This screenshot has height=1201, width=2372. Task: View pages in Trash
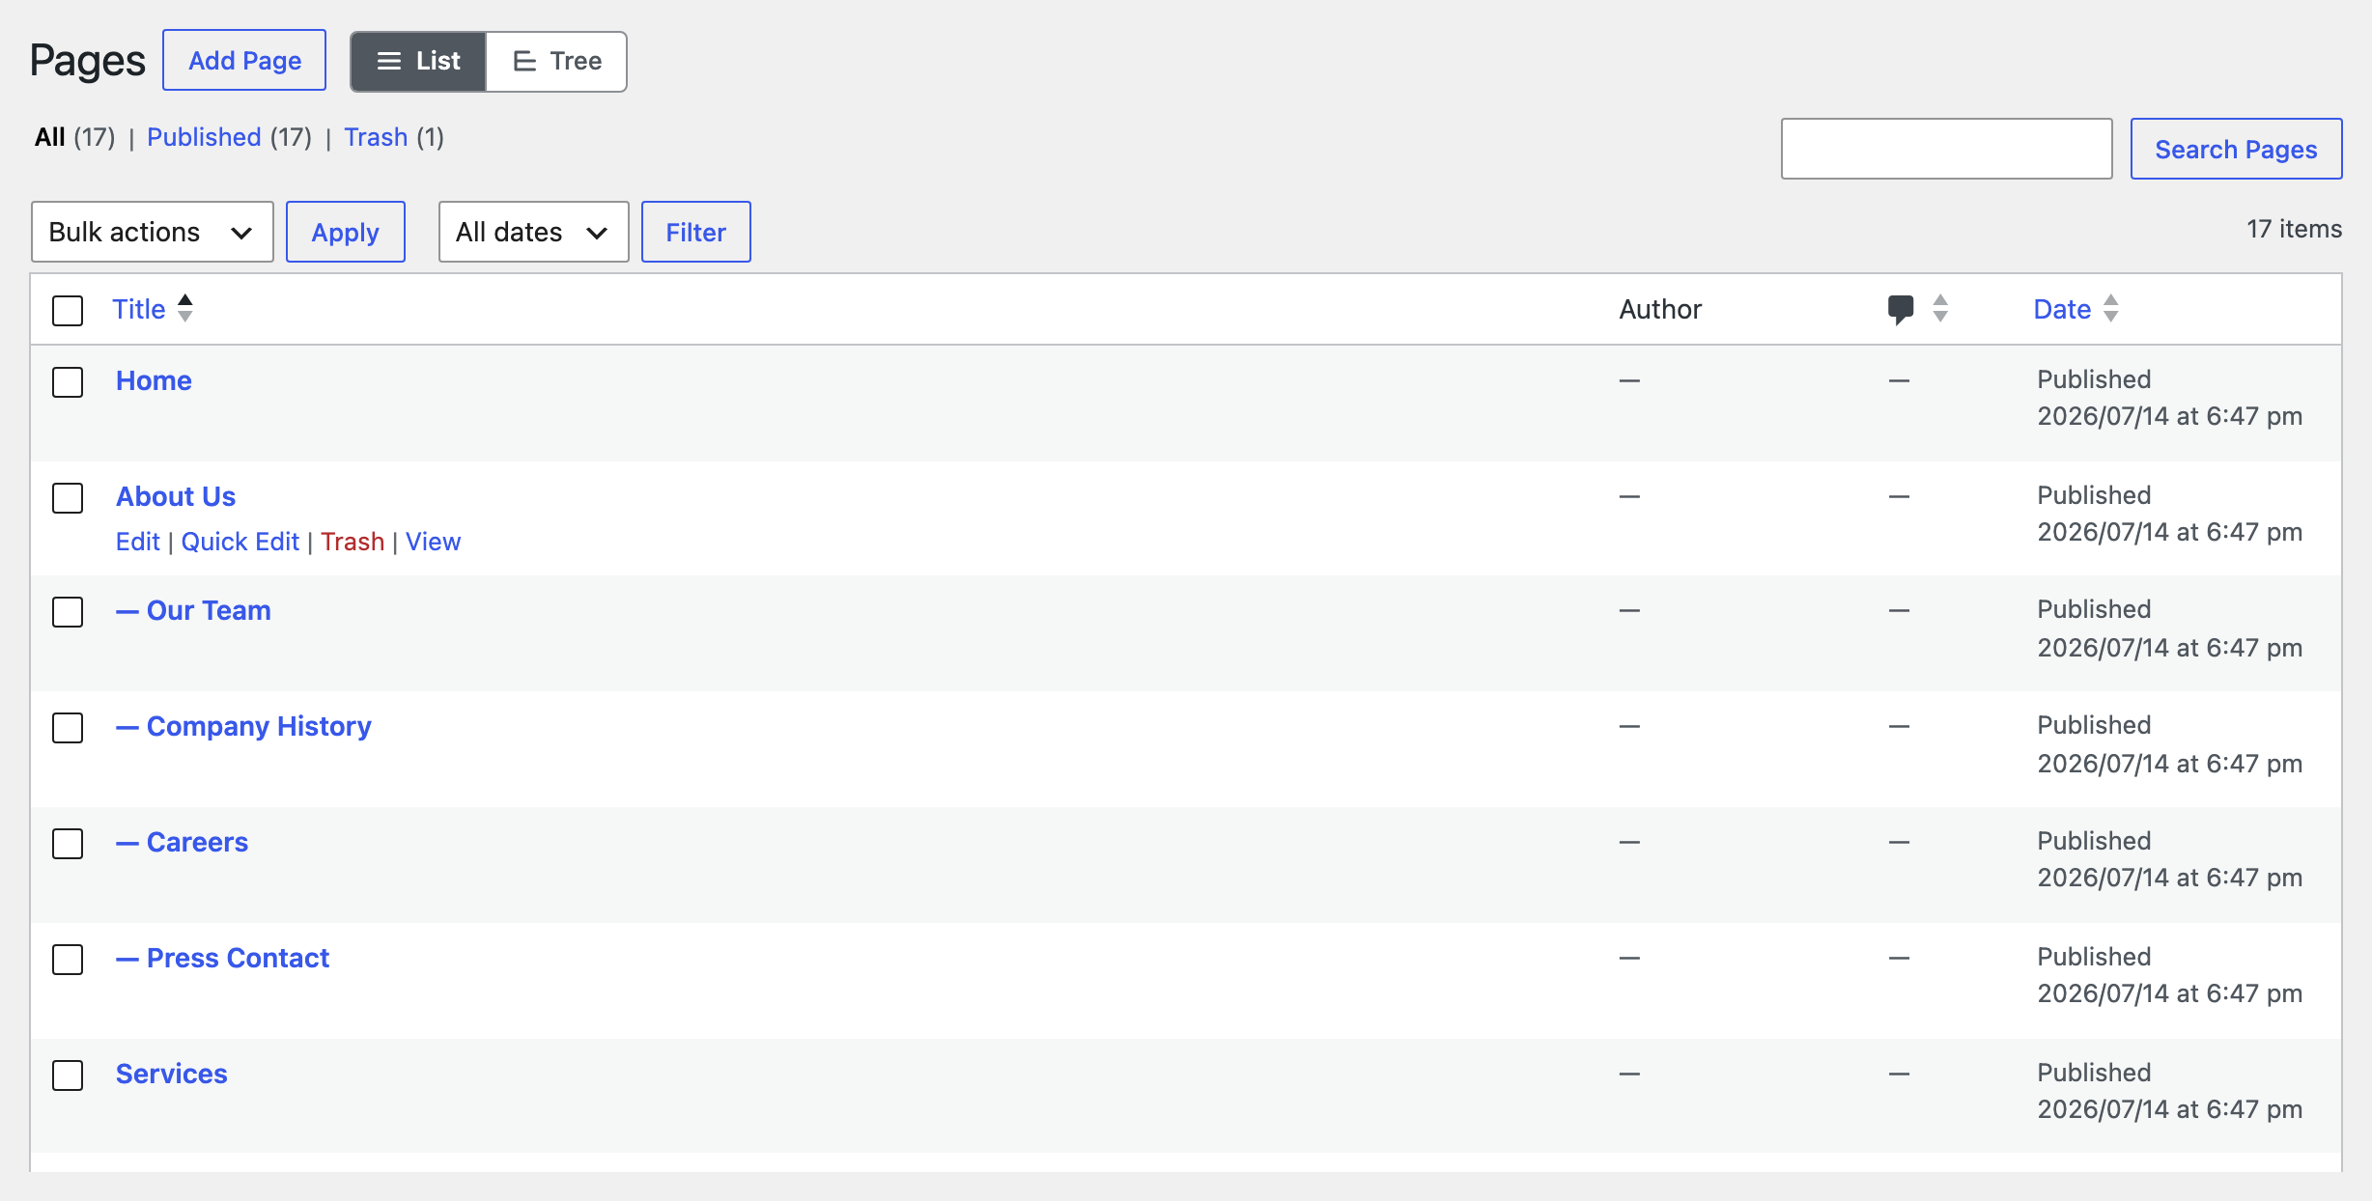click(x=376, y=137)
